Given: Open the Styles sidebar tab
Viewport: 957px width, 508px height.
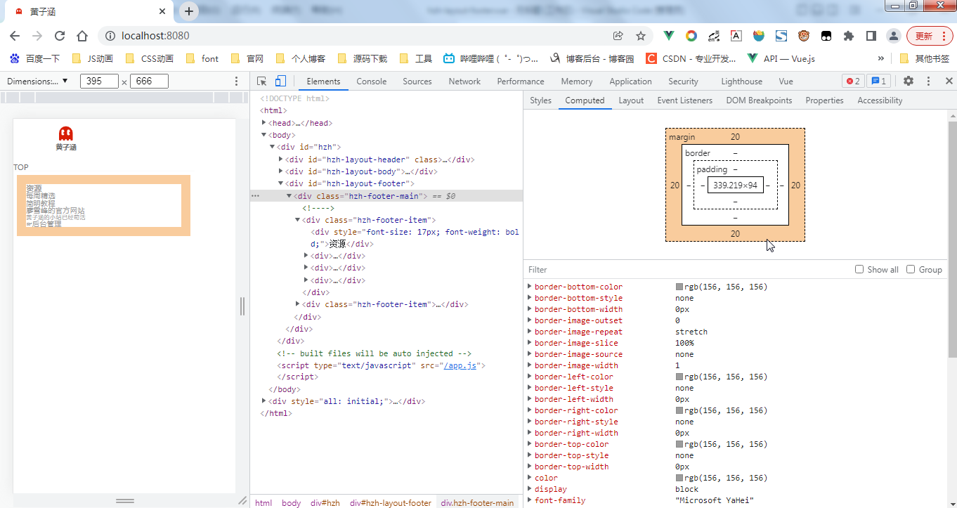Looking at the screenshot, I should [x=540, y=100].
